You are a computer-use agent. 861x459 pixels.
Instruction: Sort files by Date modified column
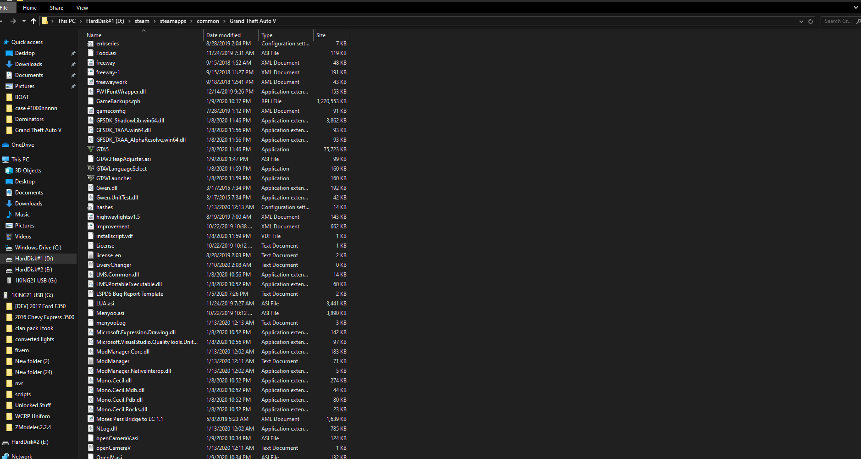click(x=231, y=35)
